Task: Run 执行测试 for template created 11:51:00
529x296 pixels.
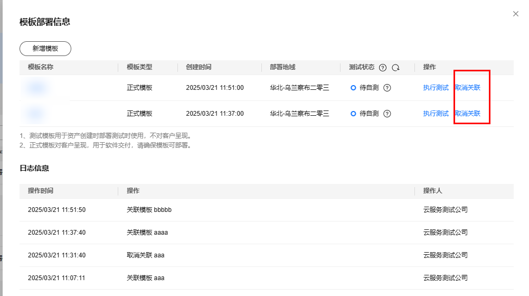Action: [436, 88]
